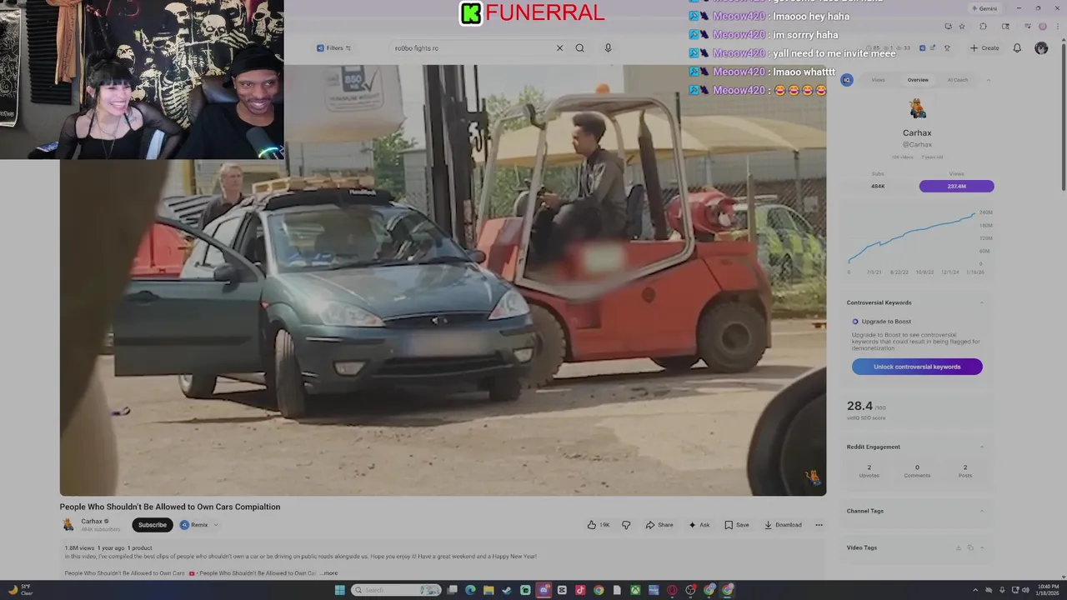
Task: Click the video player frame
Action: pyautogui.click(x=443, y=280)
